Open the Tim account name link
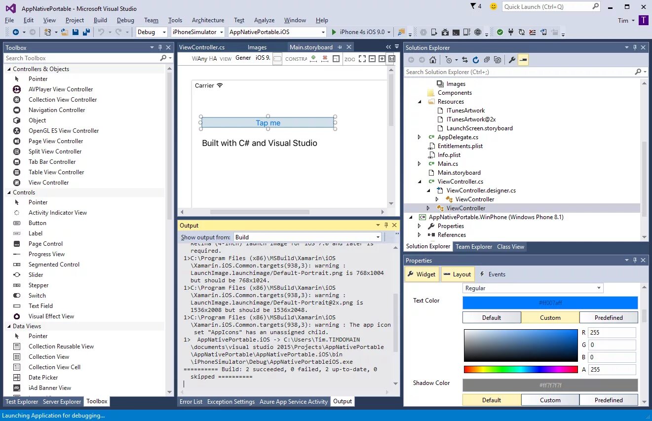 click(x=623, y=20)
